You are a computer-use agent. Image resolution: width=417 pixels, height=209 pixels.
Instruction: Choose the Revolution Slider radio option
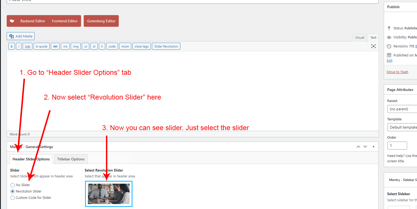[x=13, y=192]
